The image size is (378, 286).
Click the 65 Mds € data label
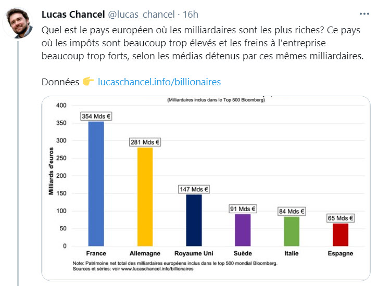(341, 218)
